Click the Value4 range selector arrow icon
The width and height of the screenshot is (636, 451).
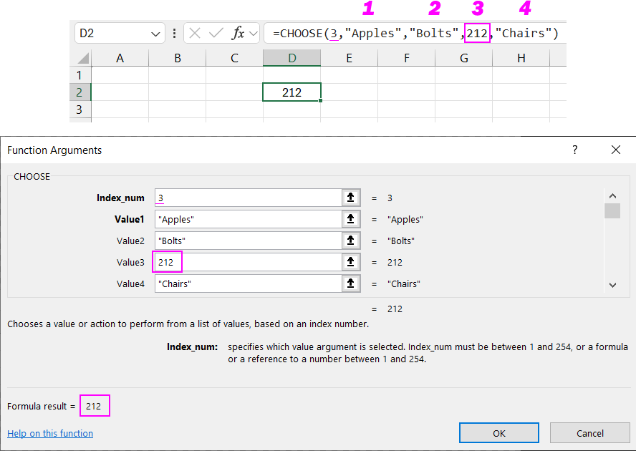pyautogui.click(x=350, y=284)
